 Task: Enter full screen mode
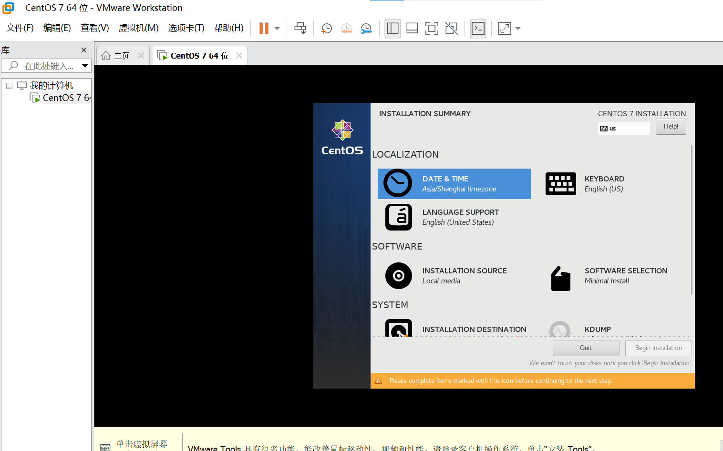[x=432, y=29]
